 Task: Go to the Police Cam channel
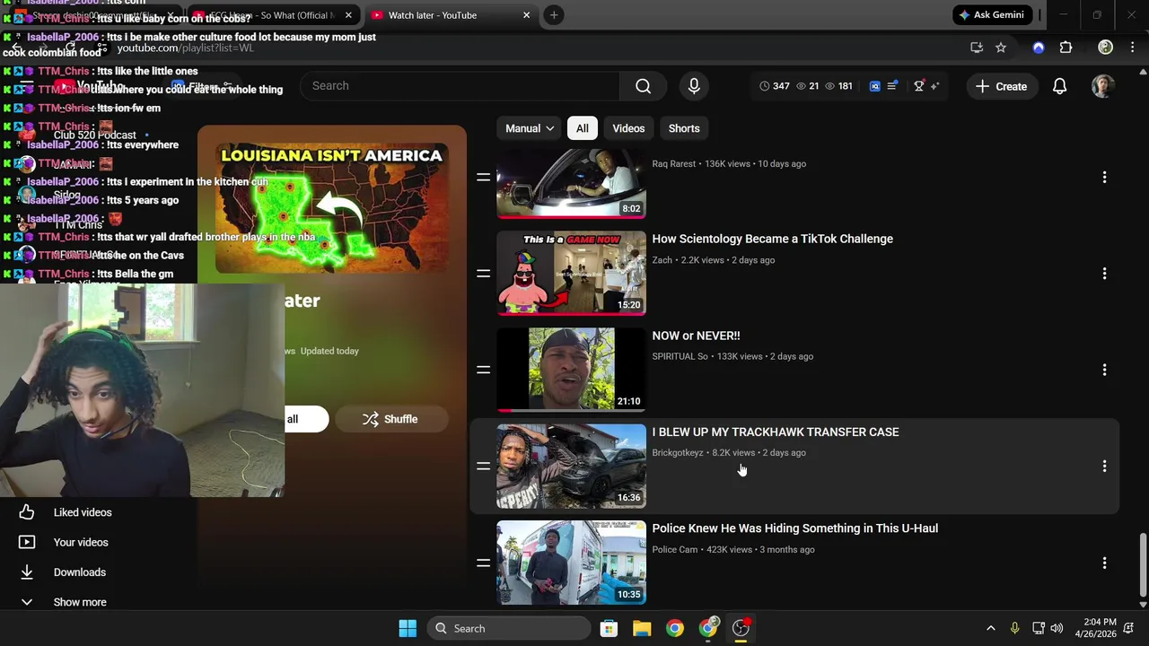pyautogui.click(x=674, y=549)
